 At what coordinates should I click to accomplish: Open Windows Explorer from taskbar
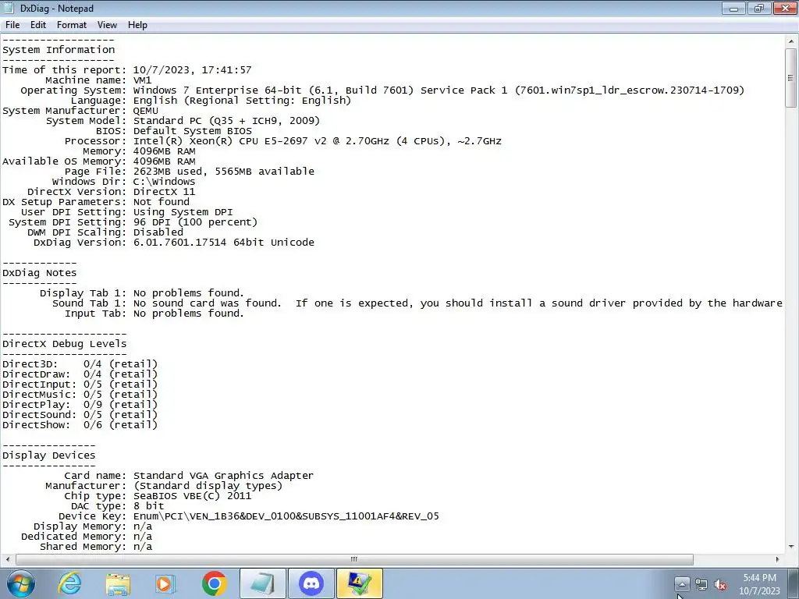118,583
